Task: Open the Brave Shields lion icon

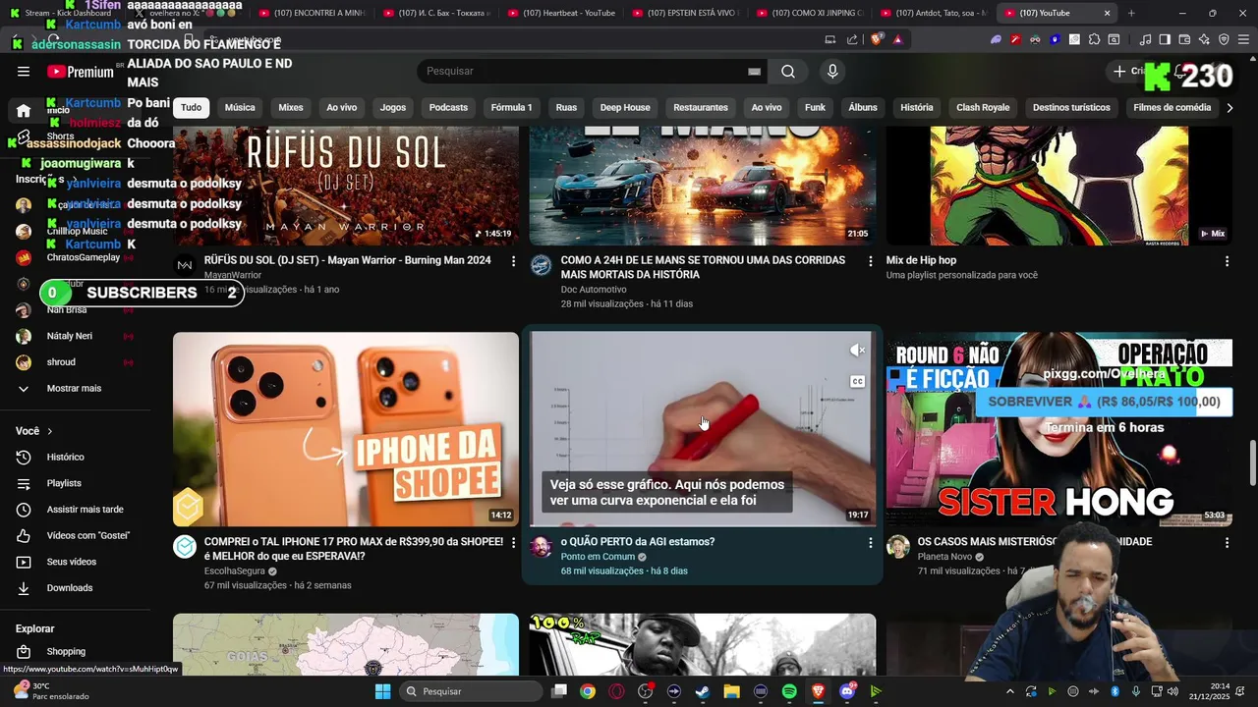Action: point(877,39)
